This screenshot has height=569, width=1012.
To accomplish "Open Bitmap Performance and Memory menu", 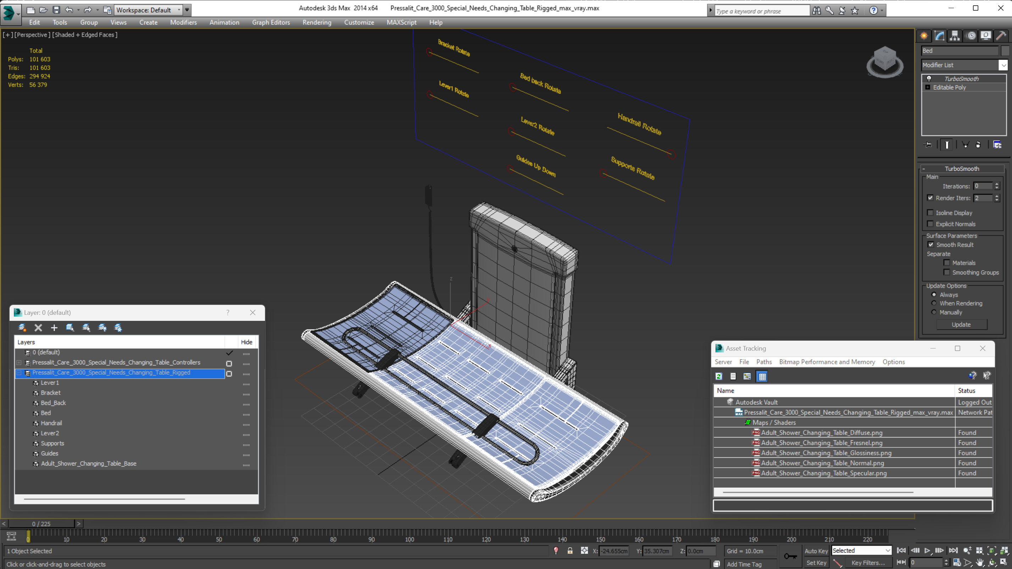I will pyautogui.click(x=826, y=362).
